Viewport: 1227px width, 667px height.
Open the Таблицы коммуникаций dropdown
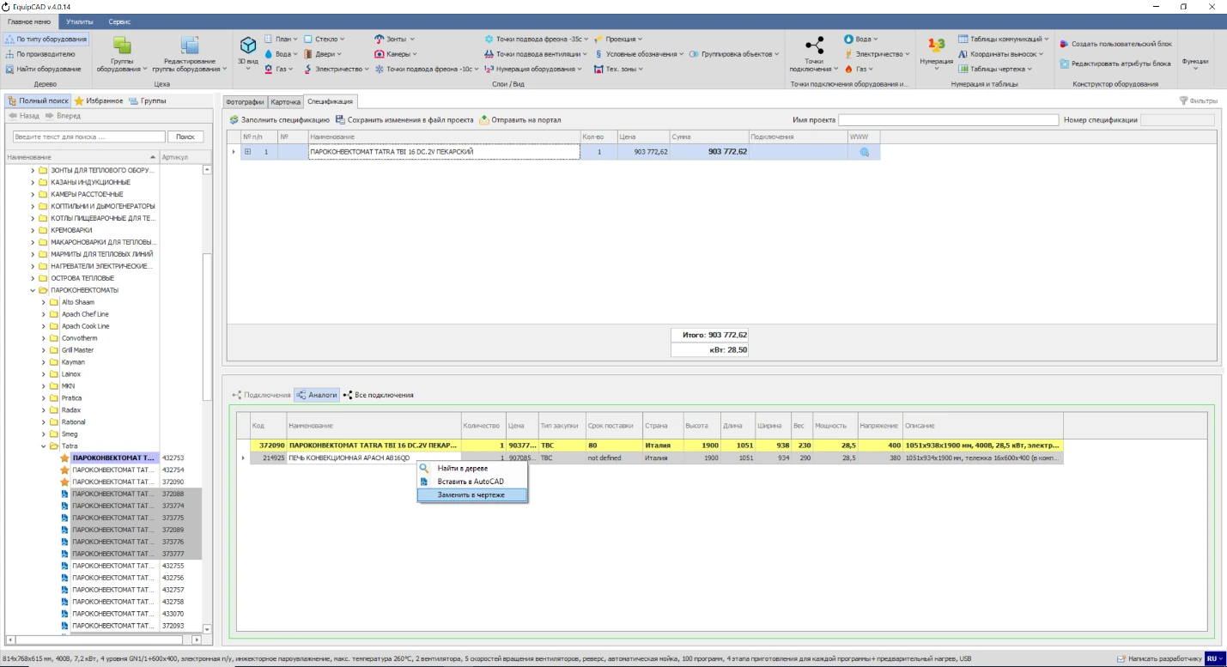pos(1004,39)
